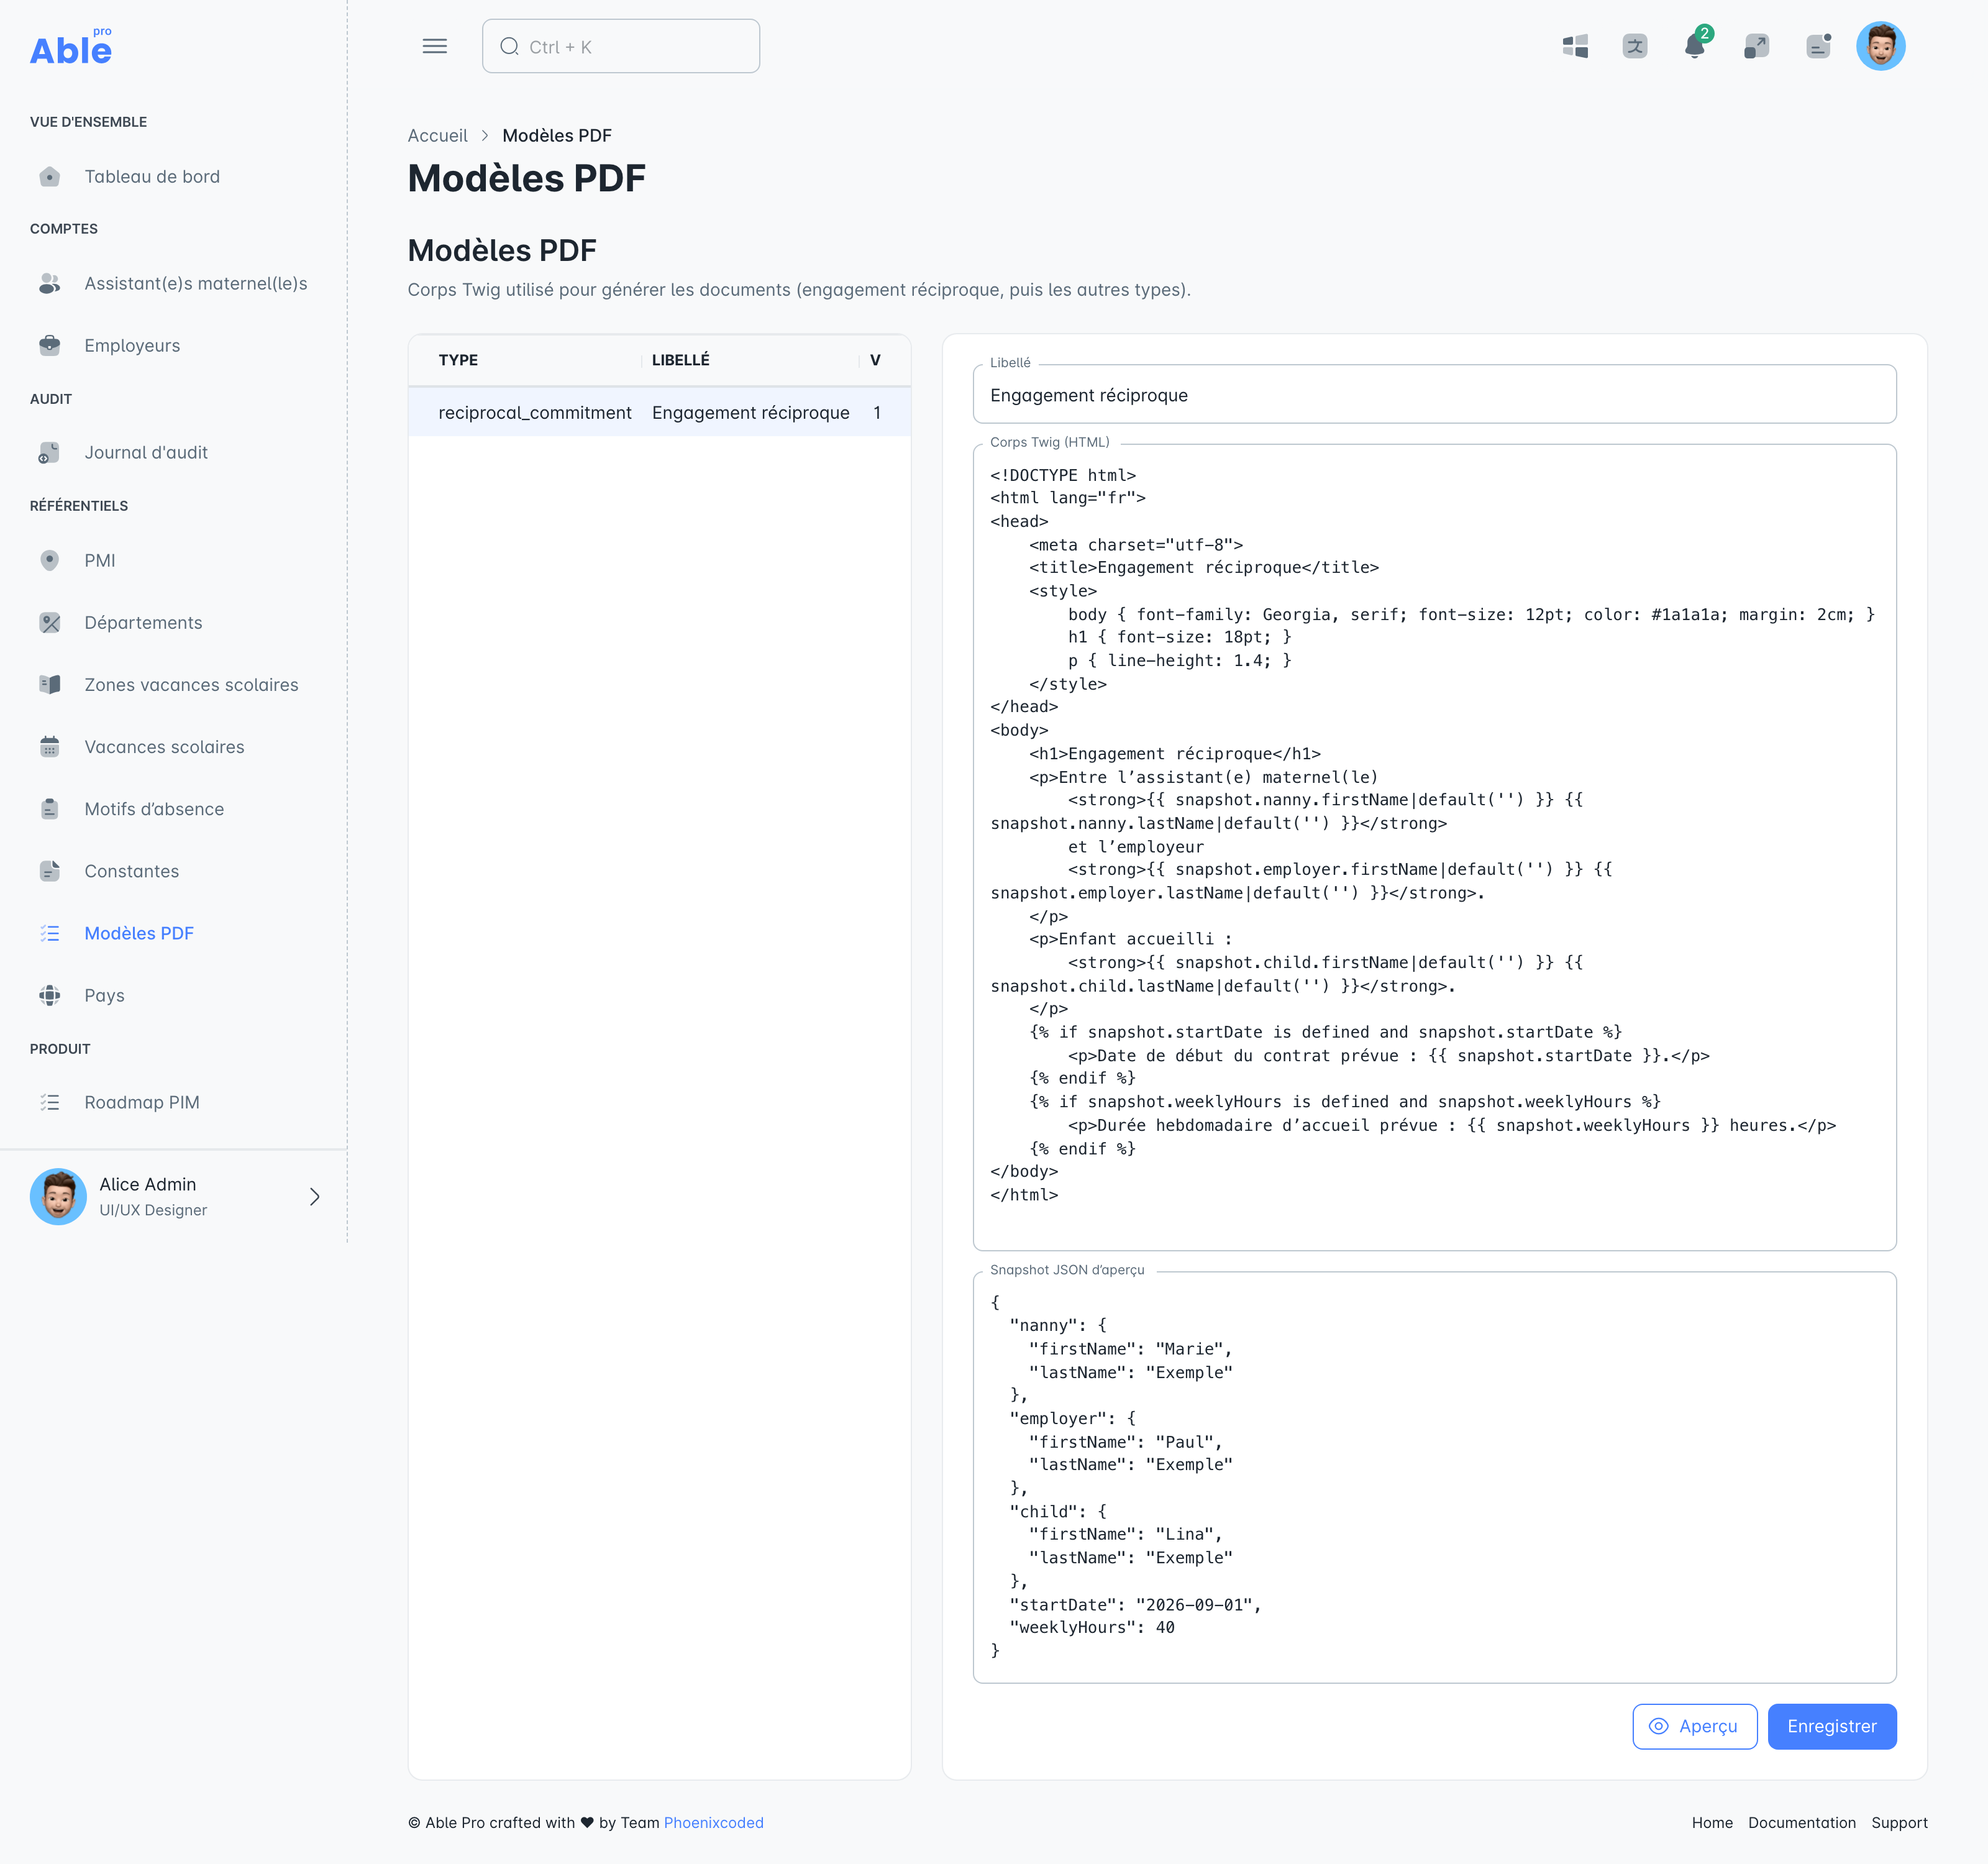
Task: Click the Able pro logo
Action: click(x=71, y=47)
